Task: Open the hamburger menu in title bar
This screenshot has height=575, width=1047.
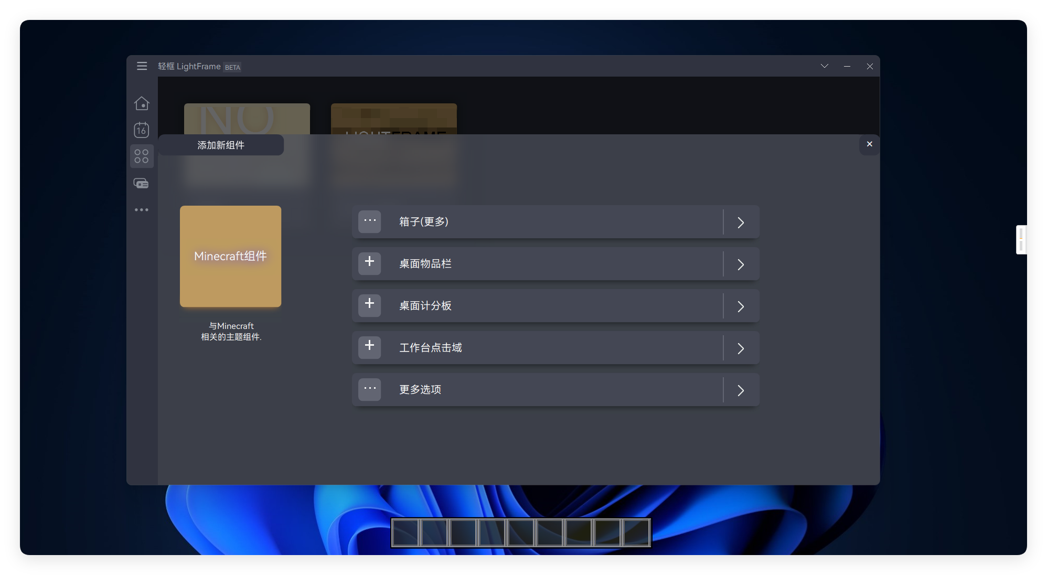Action: click(142, 66)
